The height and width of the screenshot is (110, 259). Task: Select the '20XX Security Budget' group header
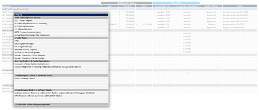tap(127, 3)
